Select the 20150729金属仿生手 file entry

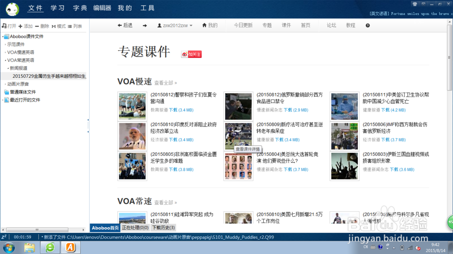[x=49, y=76]
